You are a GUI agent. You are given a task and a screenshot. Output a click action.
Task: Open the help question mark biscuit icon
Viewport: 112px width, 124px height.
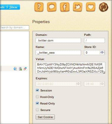click(39, 7)
